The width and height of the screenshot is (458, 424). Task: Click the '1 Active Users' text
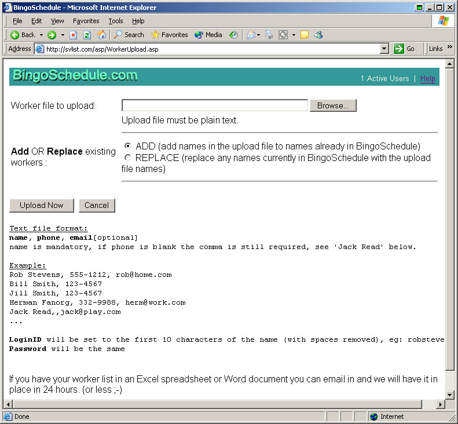384,78
